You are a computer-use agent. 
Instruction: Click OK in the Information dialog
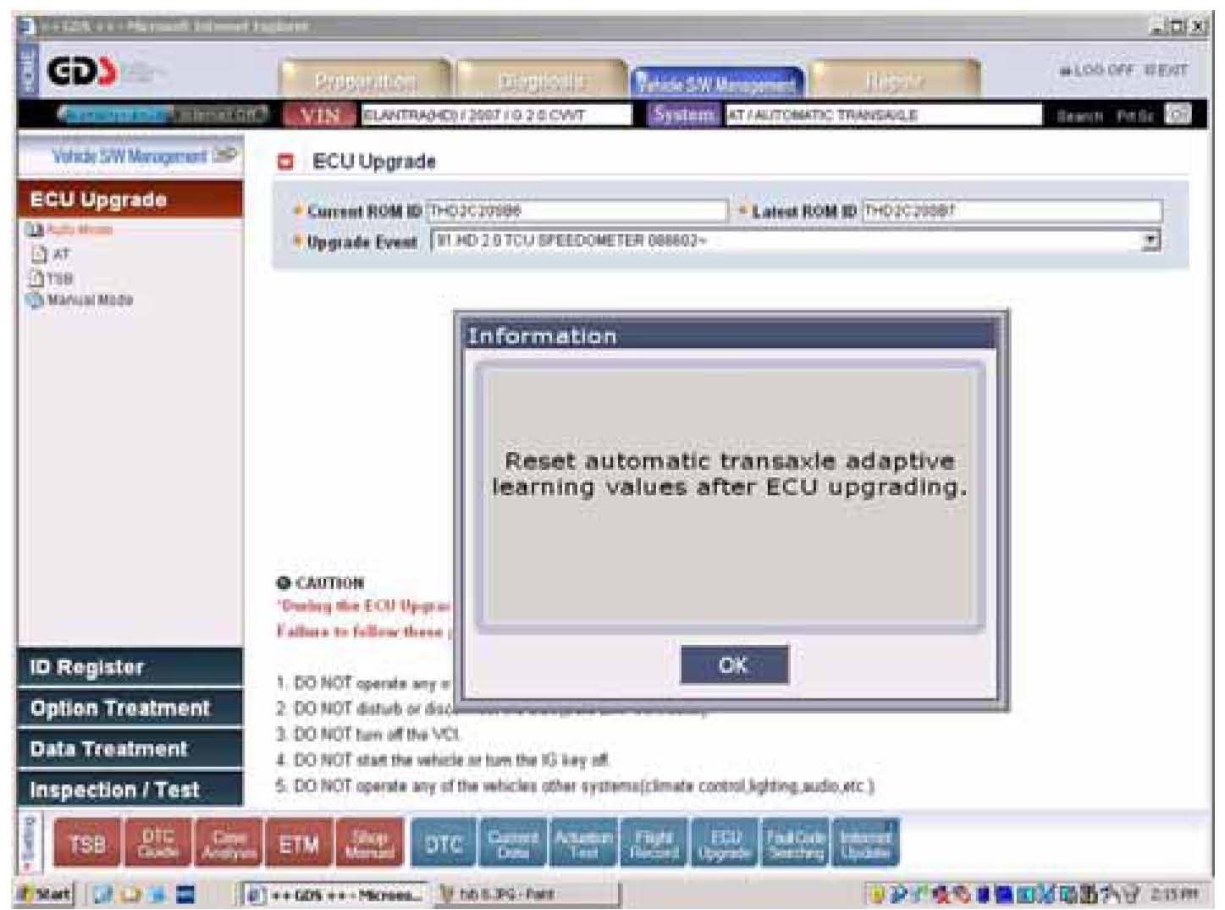tap(733, 665)
